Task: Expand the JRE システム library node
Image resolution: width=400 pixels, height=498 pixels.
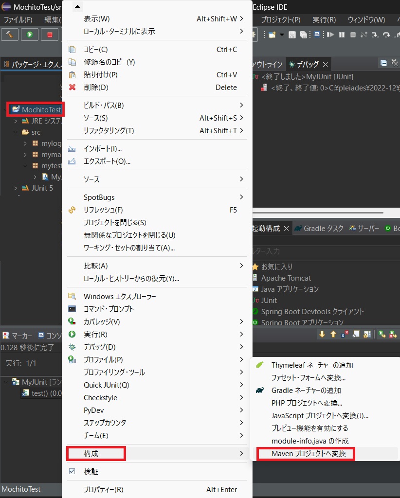Action: (x=16, y=121)
